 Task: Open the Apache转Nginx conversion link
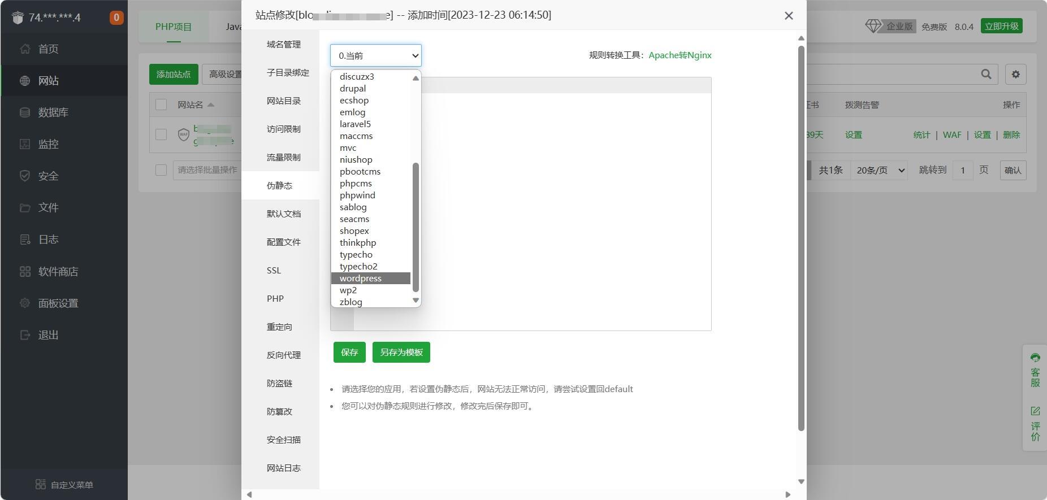tap(680, 55)
